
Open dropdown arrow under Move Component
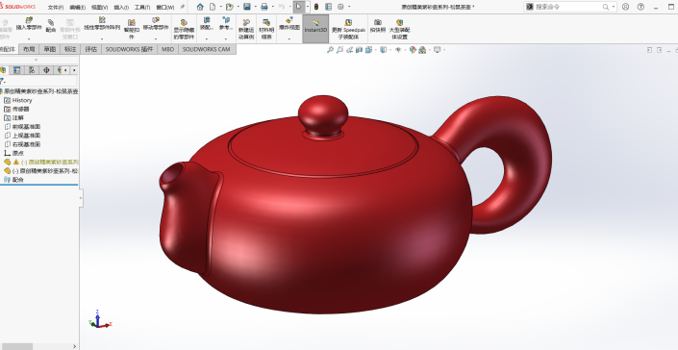tap(156, 38)
